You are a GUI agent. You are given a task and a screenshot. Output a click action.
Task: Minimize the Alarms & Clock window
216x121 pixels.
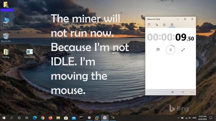pos(178,19)
